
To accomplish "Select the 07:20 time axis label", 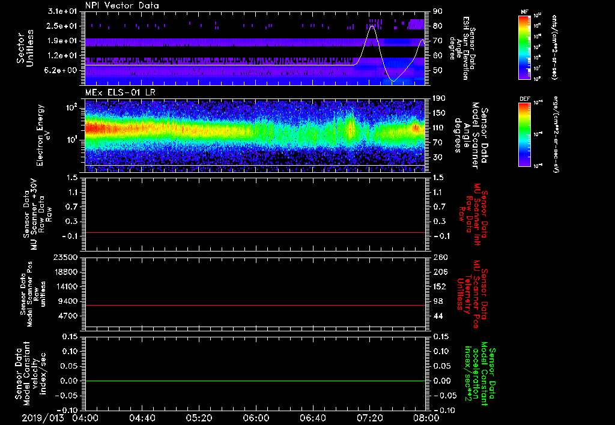I will (x=369, y=418).
